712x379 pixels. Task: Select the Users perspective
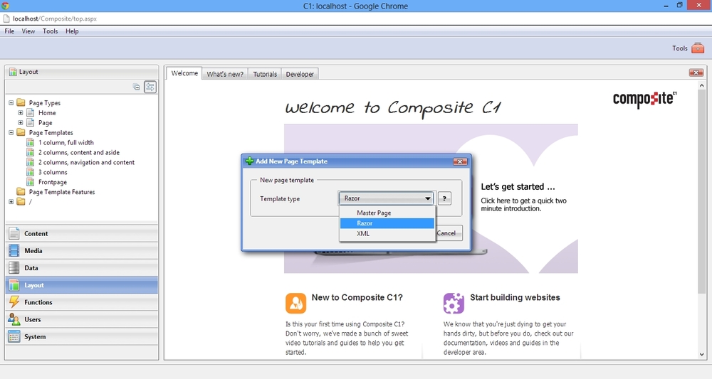point(33,319)
